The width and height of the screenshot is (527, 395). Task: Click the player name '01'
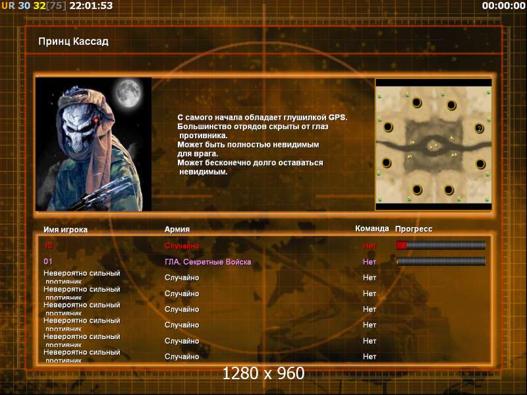(x=48, y=261)
